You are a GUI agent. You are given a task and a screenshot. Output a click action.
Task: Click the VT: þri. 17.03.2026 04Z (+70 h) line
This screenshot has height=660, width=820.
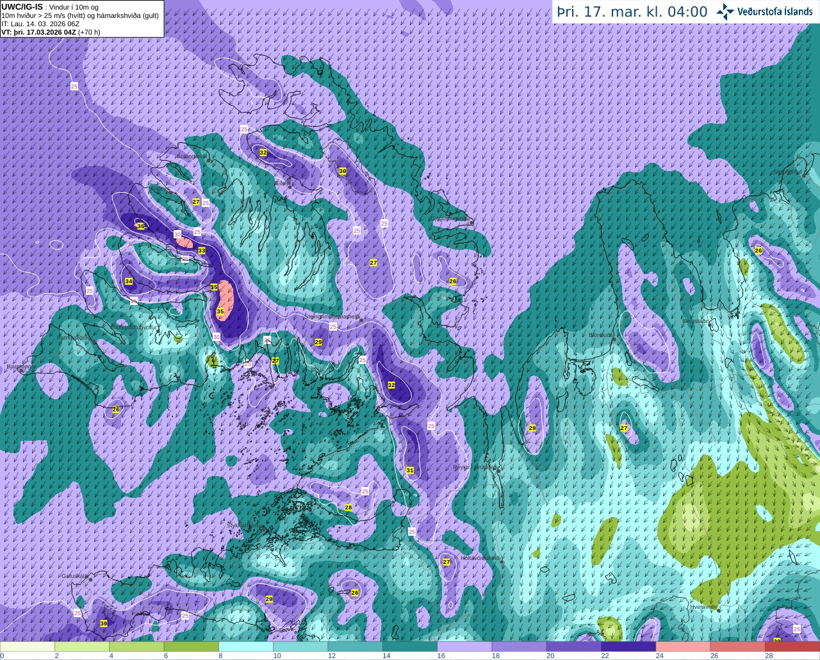pyautogui.click(x=51, y=32)
